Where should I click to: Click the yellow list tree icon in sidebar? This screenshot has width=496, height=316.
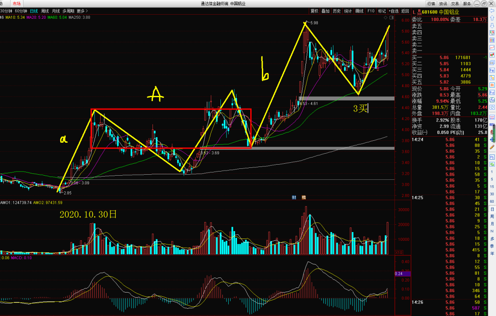tap(492, 78)
